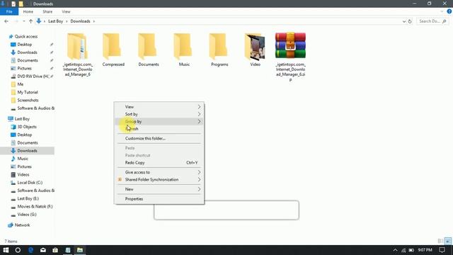Select Last Boy computer node in sidebar
Image resolution: width=453 pixels, height=255 pixels.
[x=22, y=119]
